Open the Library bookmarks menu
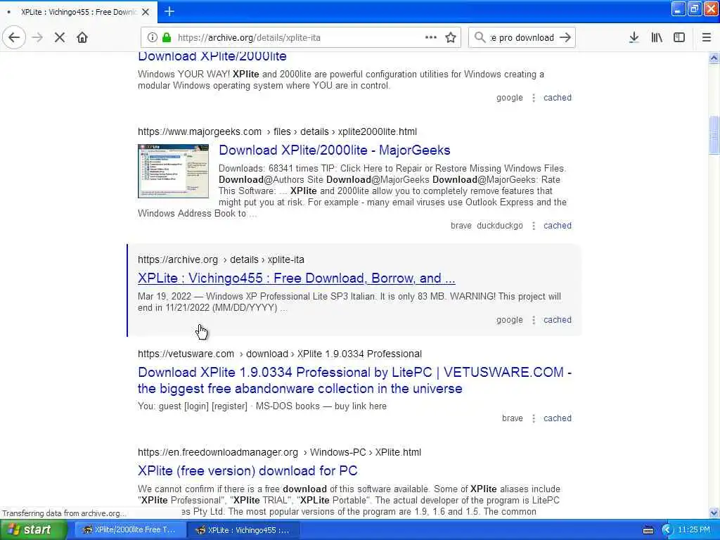This screenshot has height=540, width=720. pyautogui.click(x=657, y=38)
